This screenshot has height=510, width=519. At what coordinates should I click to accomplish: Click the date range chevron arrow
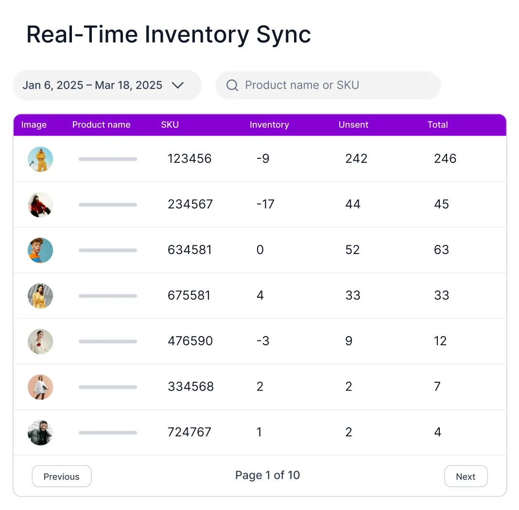point(178,85)
